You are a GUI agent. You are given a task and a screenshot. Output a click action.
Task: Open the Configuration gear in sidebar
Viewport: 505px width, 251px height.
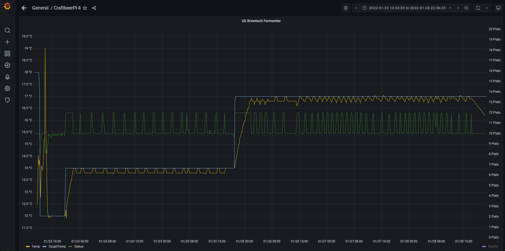pos(7,88)
